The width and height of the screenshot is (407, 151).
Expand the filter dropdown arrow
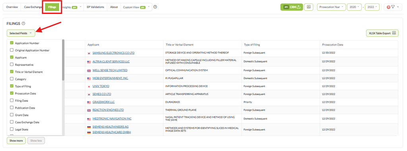pos(397,7)
